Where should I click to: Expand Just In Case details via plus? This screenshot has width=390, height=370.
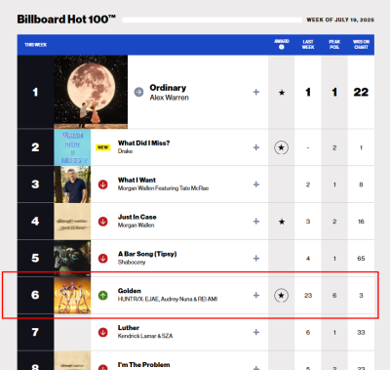tap(256, 222)
